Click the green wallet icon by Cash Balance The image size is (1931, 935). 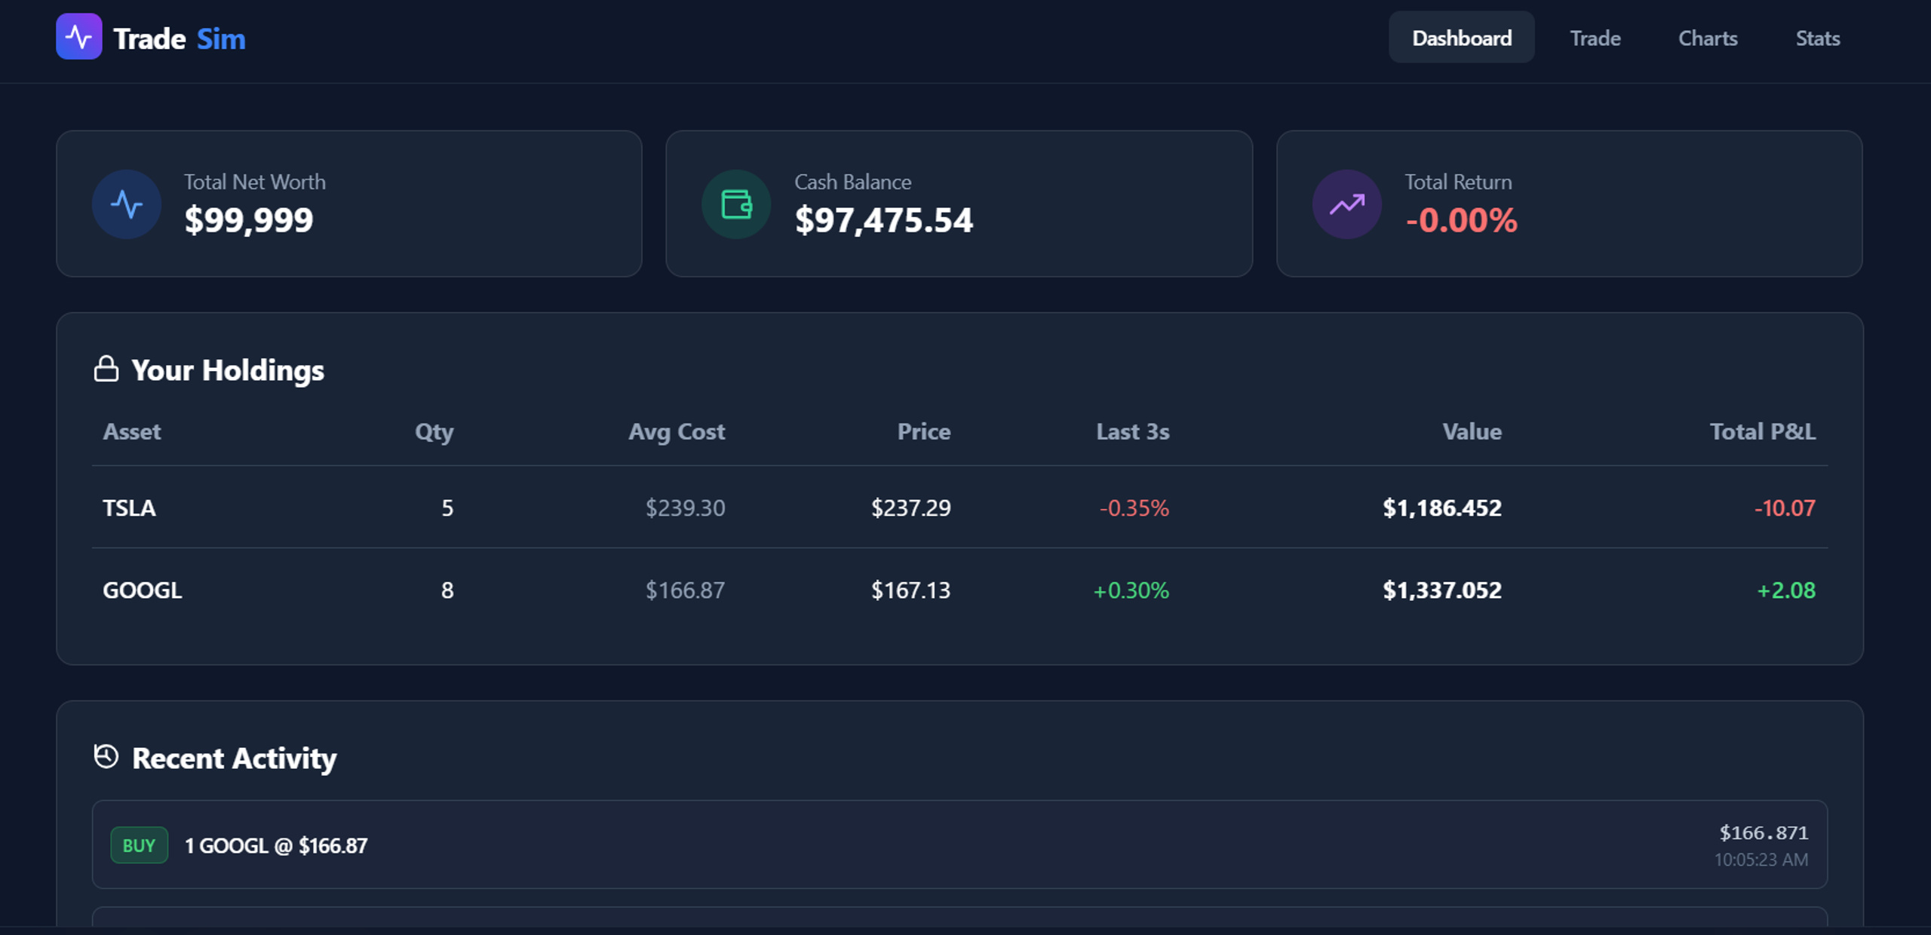point(736,204)
